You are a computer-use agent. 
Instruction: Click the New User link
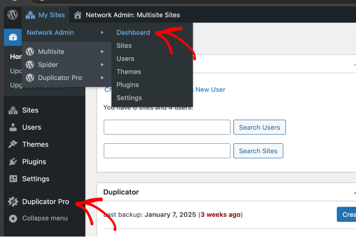(210, 90)
